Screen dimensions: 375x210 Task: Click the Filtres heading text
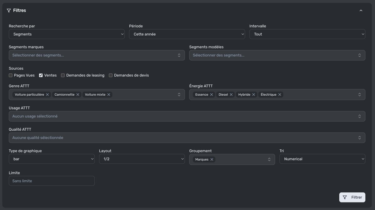(19, 11)
